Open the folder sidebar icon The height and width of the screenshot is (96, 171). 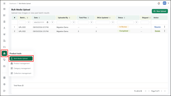pyautogui.click(x=4, y=47)
